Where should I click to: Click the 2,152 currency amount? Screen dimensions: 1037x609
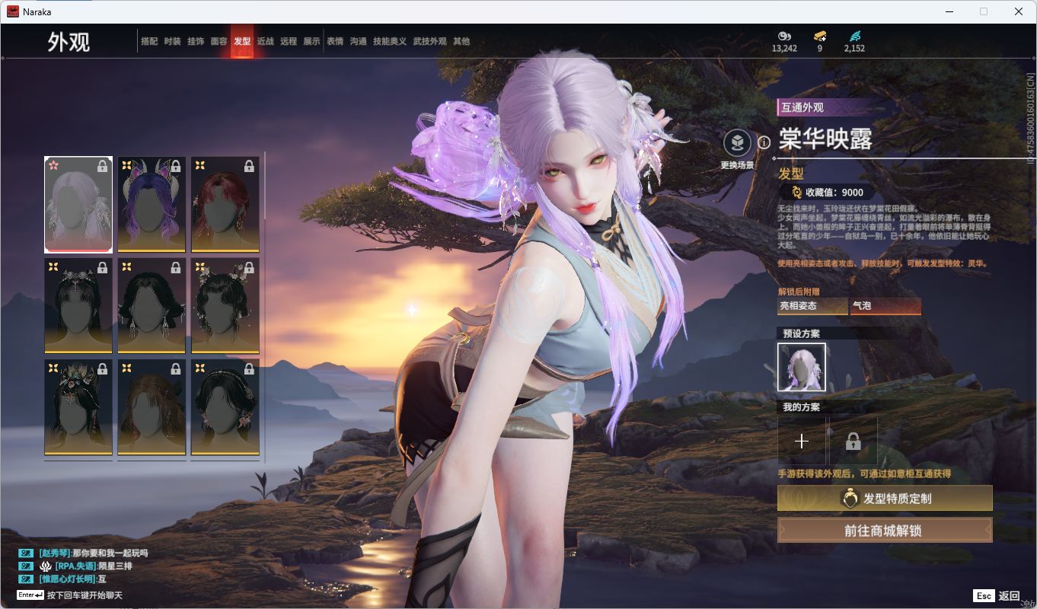click(854, 48)
